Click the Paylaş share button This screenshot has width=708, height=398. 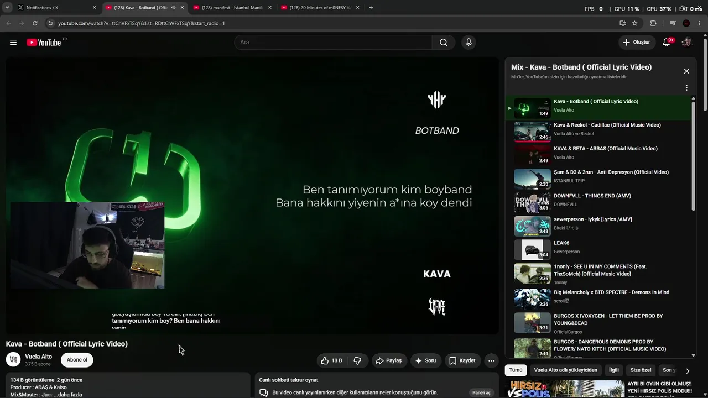pos(389,360)
